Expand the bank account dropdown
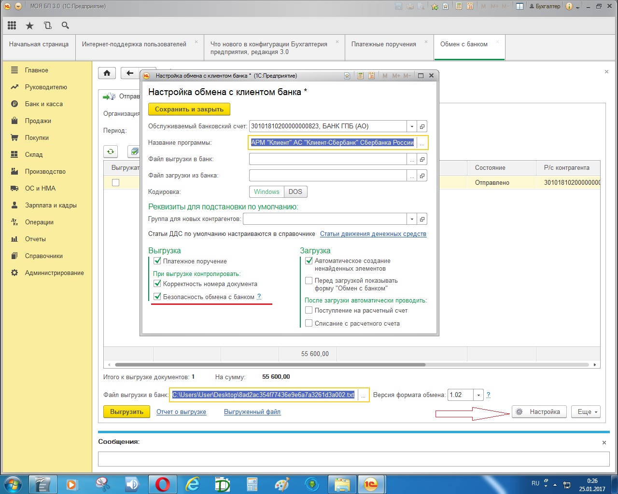Viewport: 618px width, 494px height. point(412,126)
